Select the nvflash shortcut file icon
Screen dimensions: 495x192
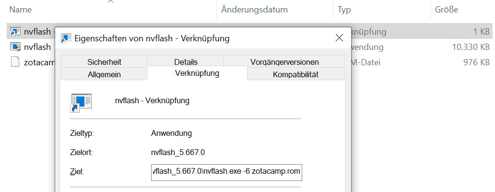click(15, 31)
